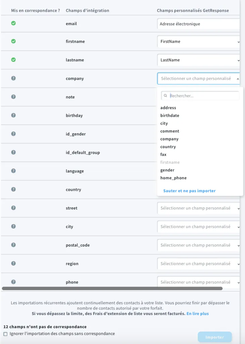
Task: Expand custom field dropdown for region
Action: coord(198,263)
